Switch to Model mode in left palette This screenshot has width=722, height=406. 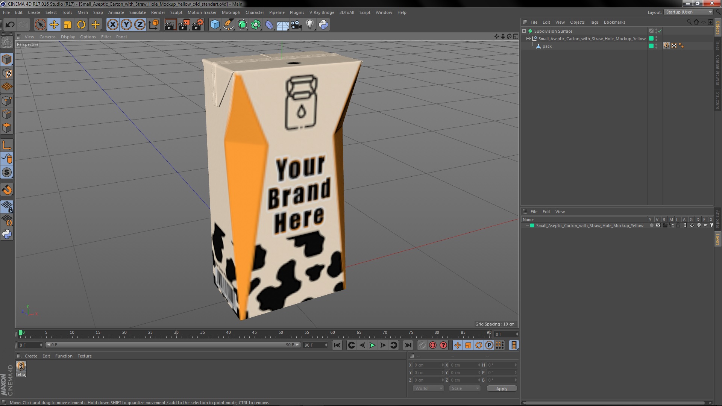click(x=7, y=59)
